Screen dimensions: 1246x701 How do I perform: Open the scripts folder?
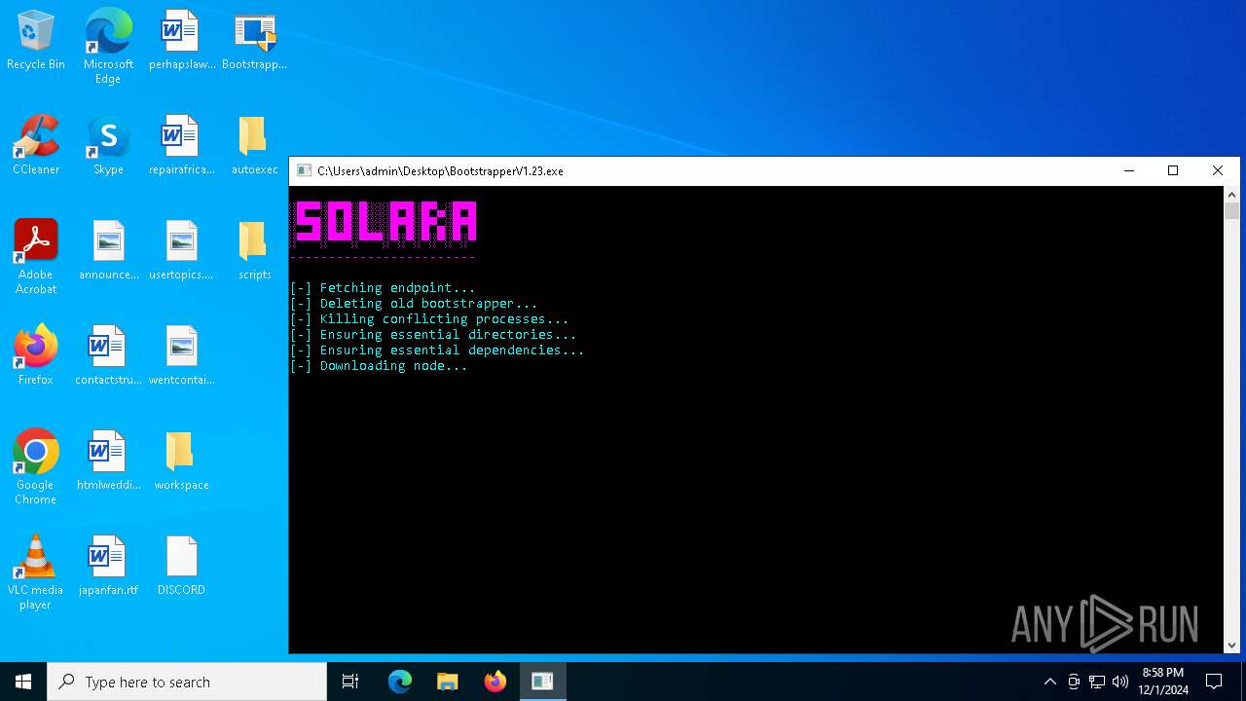tap(254, 251)
